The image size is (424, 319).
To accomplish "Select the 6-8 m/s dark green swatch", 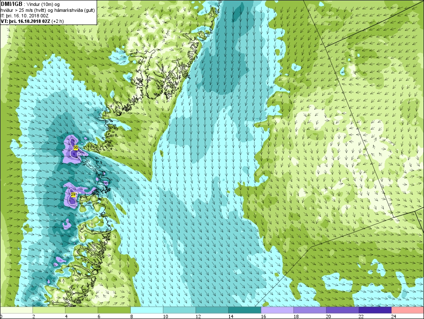I will [x=114, y=310].
